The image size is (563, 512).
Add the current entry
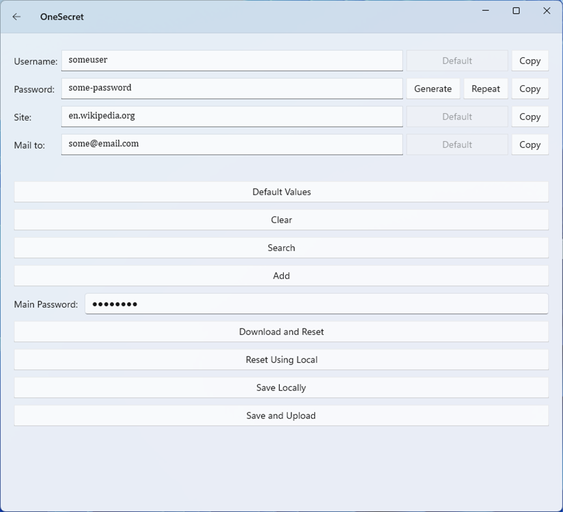281,276
